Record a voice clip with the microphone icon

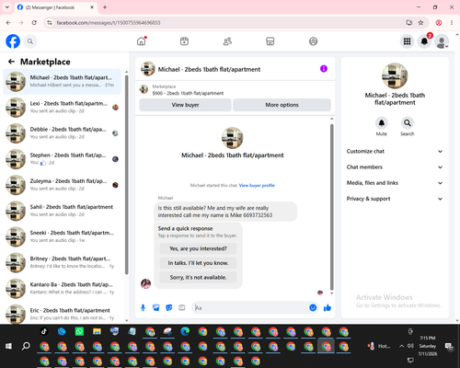coord(143,307)
